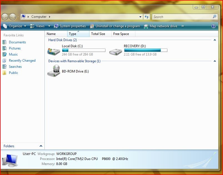
Task: Open the address bar history dropdown
Action: (x=140, y=17)
